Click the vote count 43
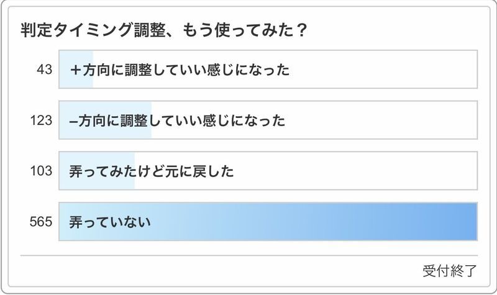The height and width of the screenshot is (295, 497). point(43,70)
